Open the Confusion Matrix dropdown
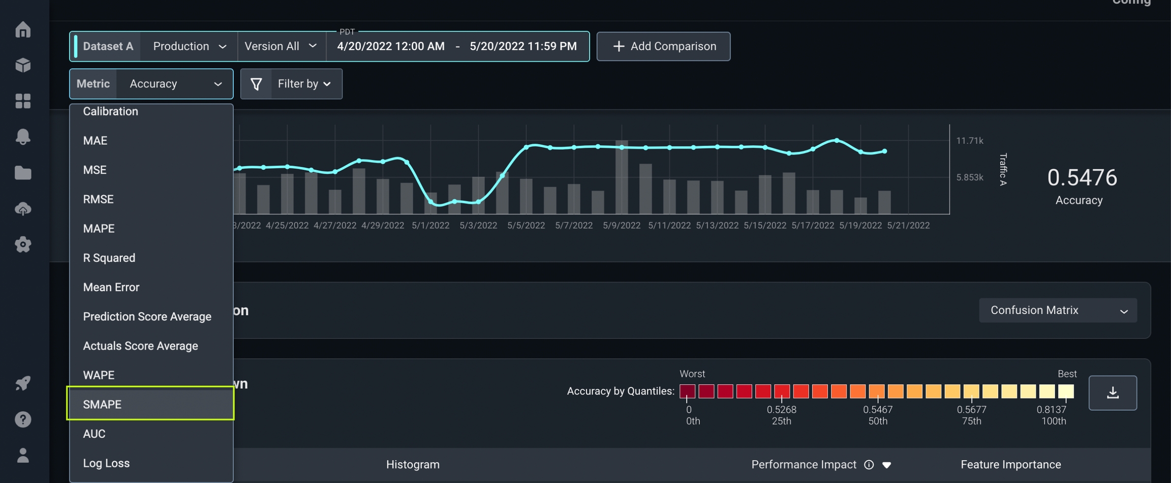The image size is (1171, 483). (1058, 310)
